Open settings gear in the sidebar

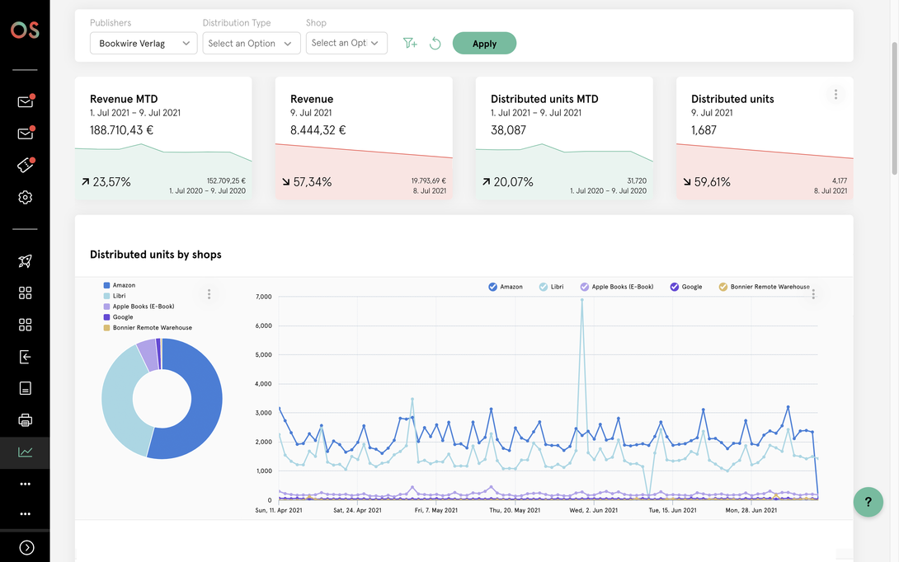click(x=25, y=198)
